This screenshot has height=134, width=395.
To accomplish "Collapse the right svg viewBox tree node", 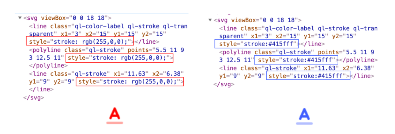I will 210,20.
